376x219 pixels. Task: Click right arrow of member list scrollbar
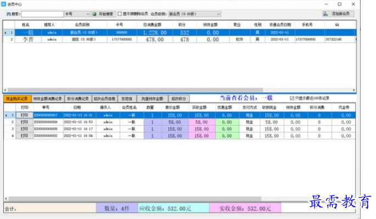pos(353,90)
